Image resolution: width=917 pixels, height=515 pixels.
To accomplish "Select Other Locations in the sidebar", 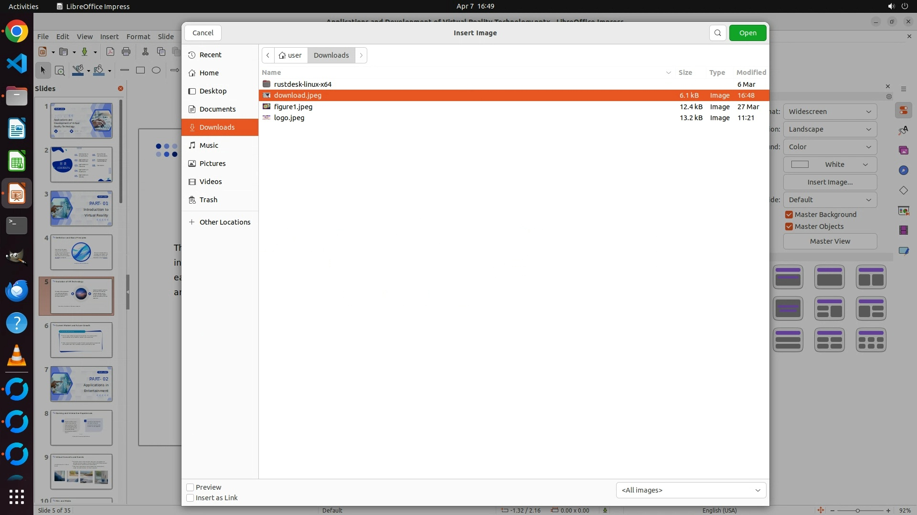I will point(224,222).
